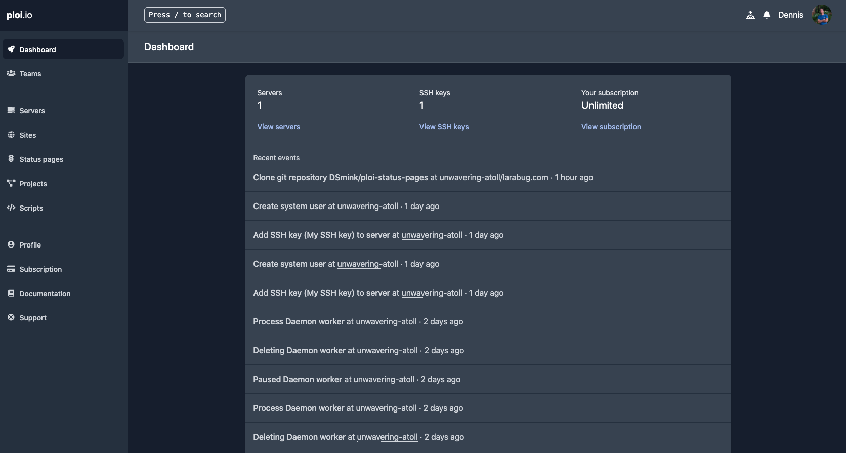Open Scripts menu item
The width and height of the screenshot is (846, 453).
point(63,208)
